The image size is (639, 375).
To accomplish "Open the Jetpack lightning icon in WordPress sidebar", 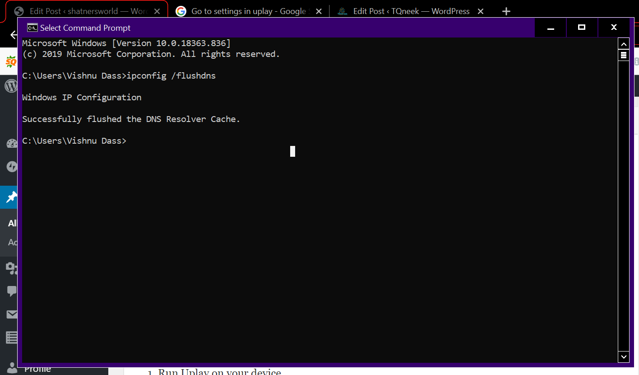I will pyautogui.click(x=12, y=167).
